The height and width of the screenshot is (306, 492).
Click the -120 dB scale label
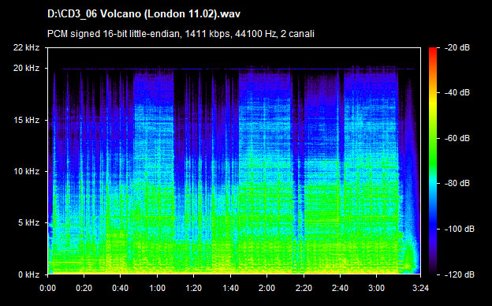click(x=459, y=274)
